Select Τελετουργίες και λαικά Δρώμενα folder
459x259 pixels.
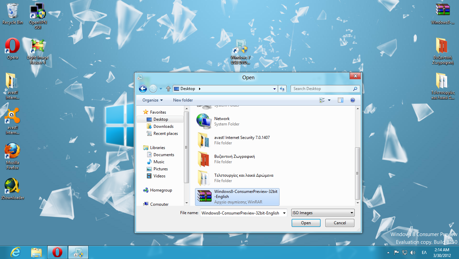[237, 178]
